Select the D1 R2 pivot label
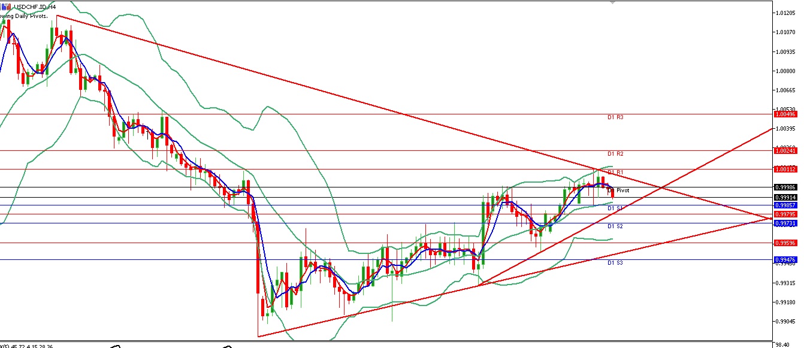 pyautogui.click(x=615, y=154)
